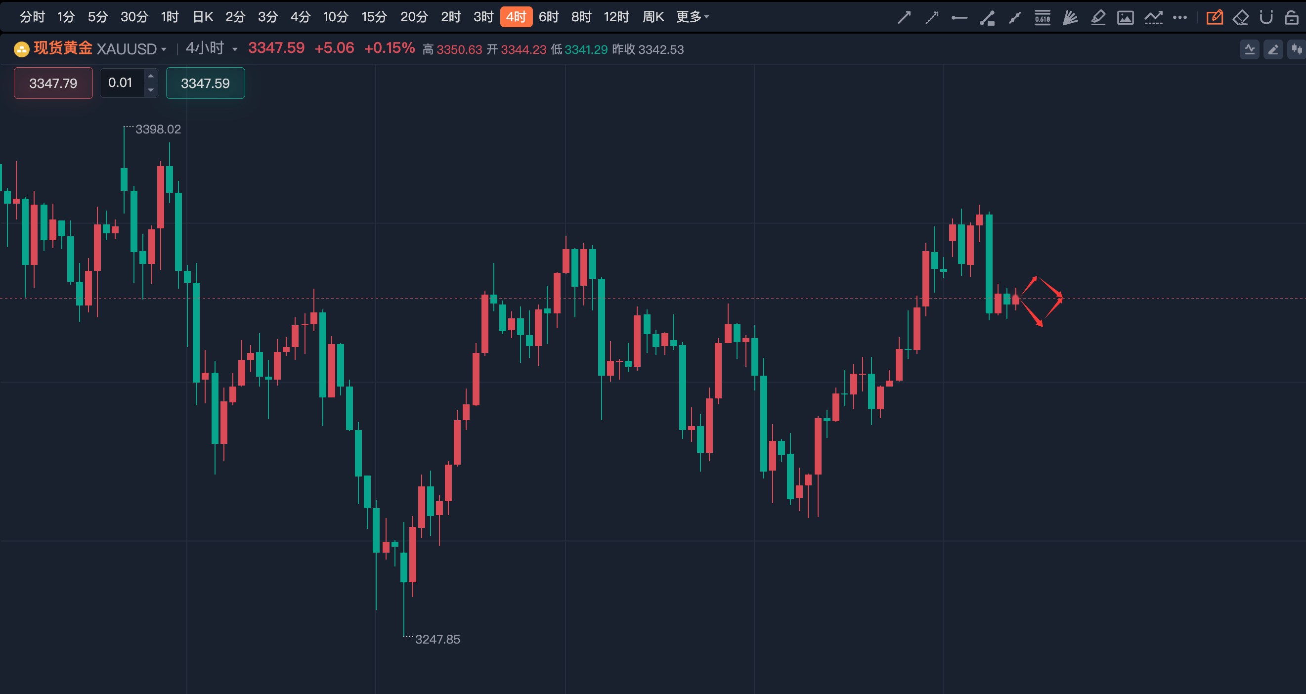Toggle the magnet snap mode
This screenshot has width=1306, height=694.
pyautogui.click(x=1266, y=17)
